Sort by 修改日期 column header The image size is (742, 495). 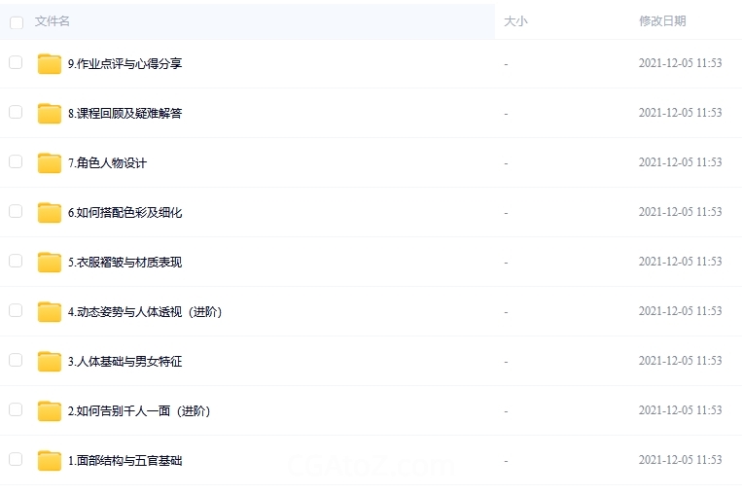[x=662, y=21]
